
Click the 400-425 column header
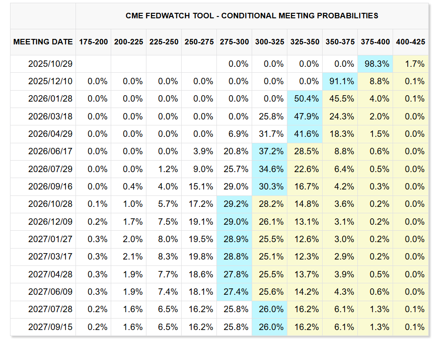[411, 42]
